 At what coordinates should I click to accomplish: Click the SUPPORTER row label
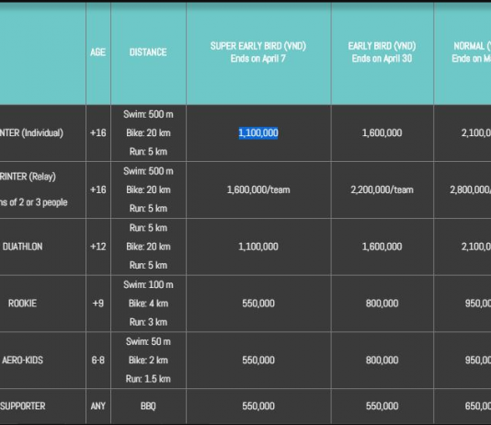pos(23,407)
